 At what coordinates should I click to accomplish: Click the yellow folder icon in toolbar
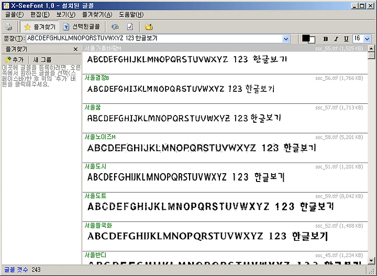149,27
